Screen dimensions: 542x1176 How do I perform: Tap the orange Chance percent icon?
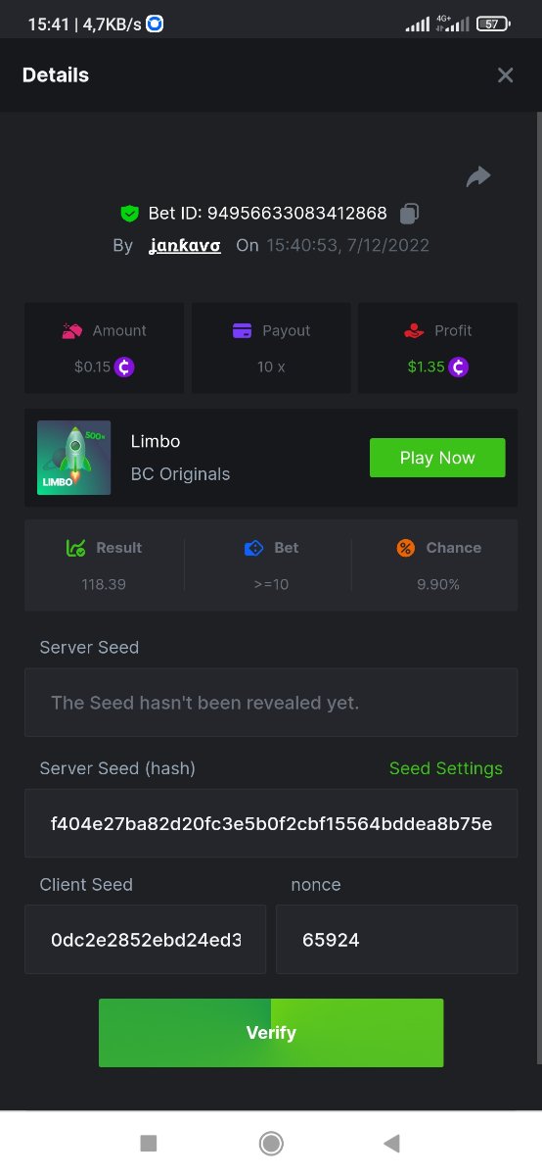(x=406, y=548)
